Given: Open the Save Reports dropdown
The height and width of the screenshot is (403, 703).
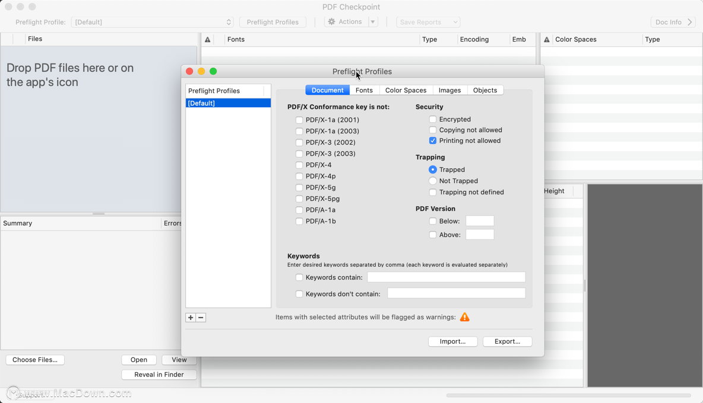Looking at the screenshot, I should [x=428, y=22].
